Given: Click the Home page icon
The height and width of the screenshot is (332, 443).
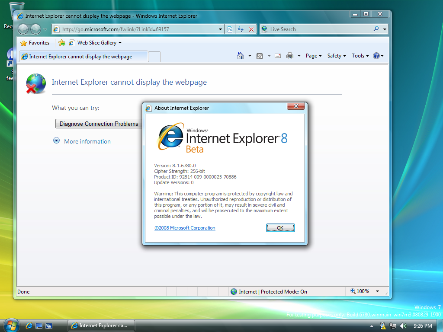Looking at the screenshot, I should coord(241,56).
